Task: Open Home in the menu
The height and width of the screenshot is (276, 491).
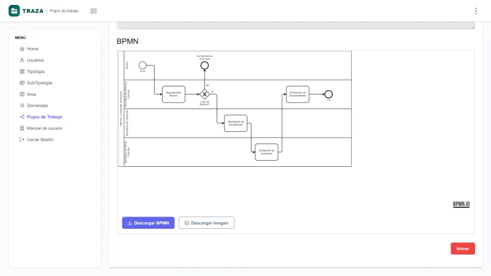Action: tap(33, 49)
